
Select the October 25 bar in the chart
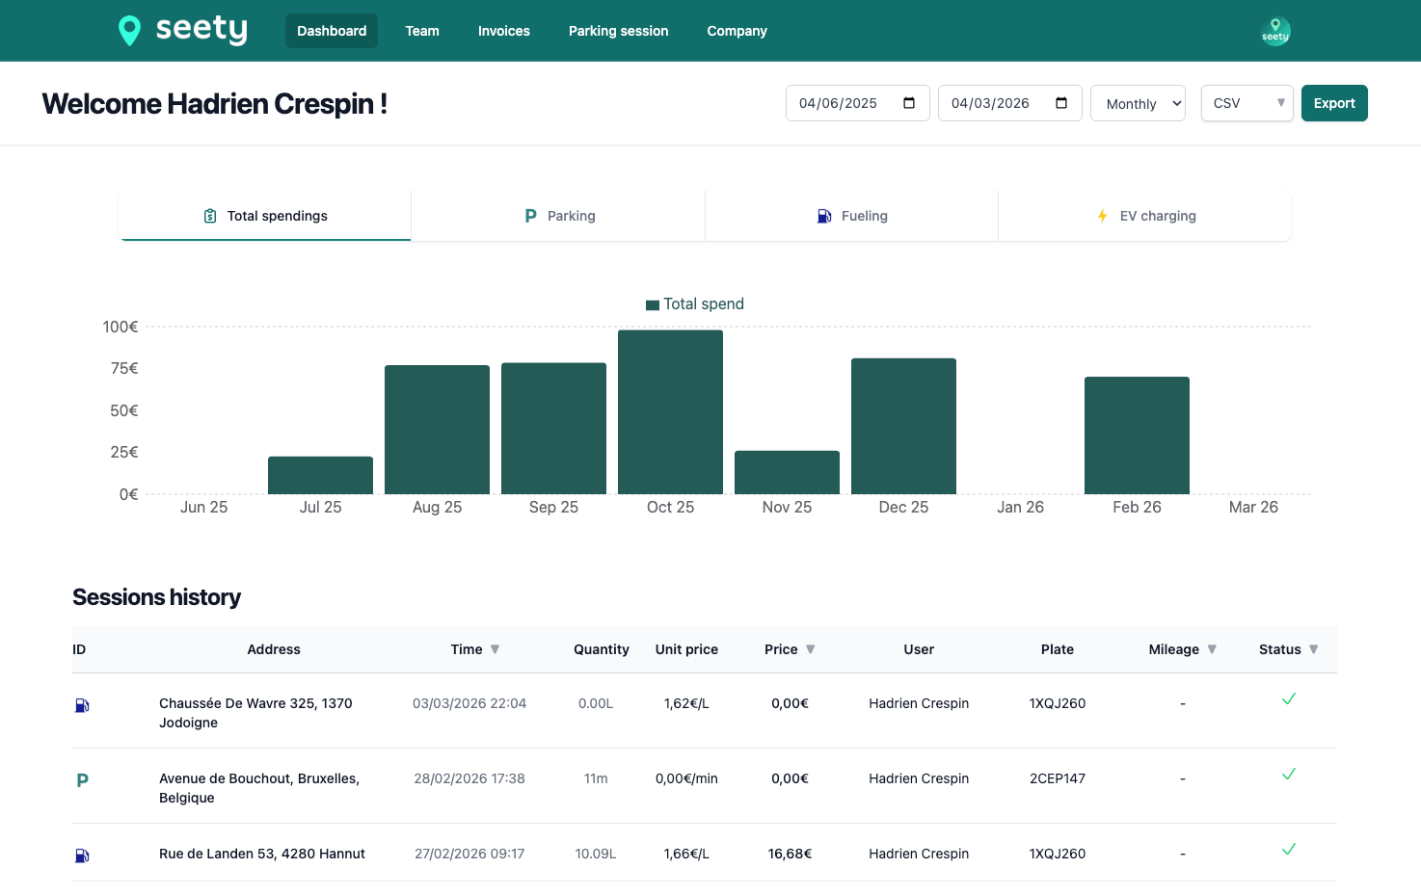pyautogui.click(x=670, y=412)
